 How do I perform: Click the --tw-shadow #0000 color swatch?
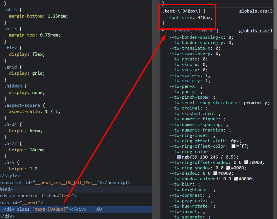click(215, 173)
